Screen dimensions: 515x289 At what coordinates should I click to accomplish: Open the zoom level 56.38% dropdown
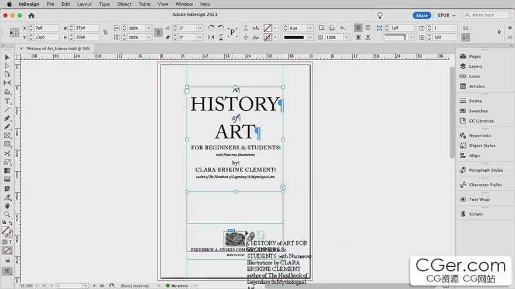(x=36, y=285)
